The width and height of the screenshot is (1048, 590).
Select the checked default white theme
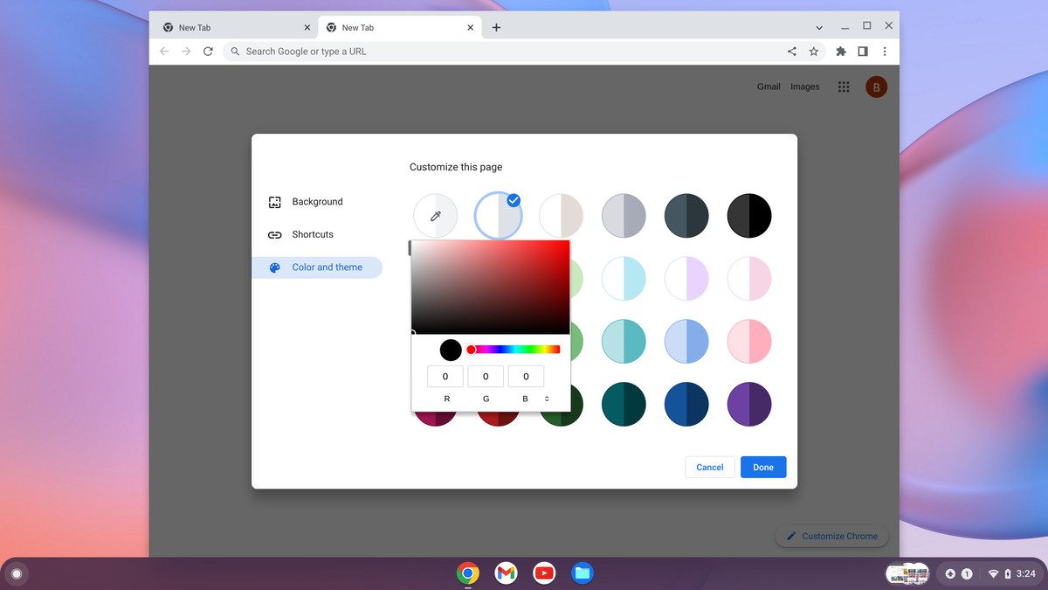point(498,216)
